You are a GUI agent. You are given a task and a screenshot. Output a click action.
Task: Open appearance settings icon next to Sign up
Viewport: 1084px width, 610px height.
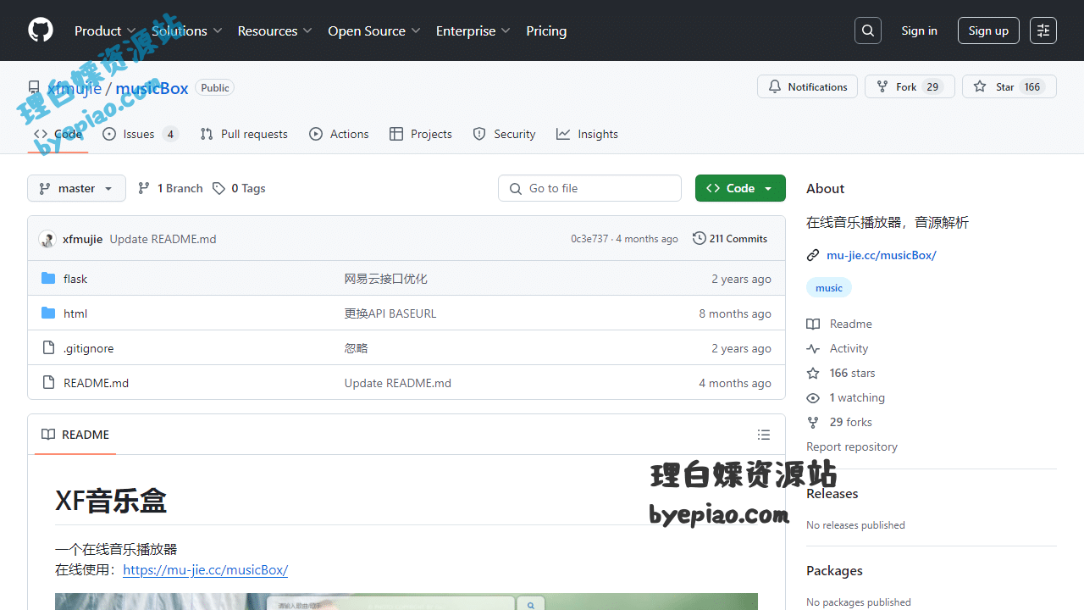click(1043, 30)
